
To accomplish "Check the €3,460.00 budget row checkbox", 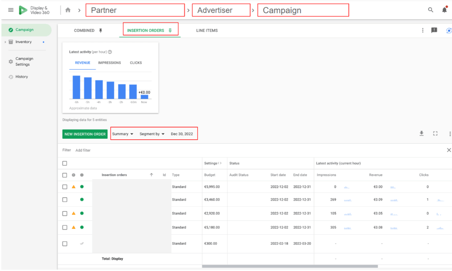I will 65,200.
